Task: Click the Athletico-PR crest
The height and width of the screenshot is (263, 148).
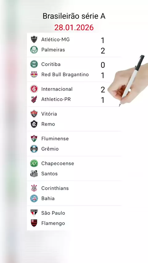Action: [34, 99]
